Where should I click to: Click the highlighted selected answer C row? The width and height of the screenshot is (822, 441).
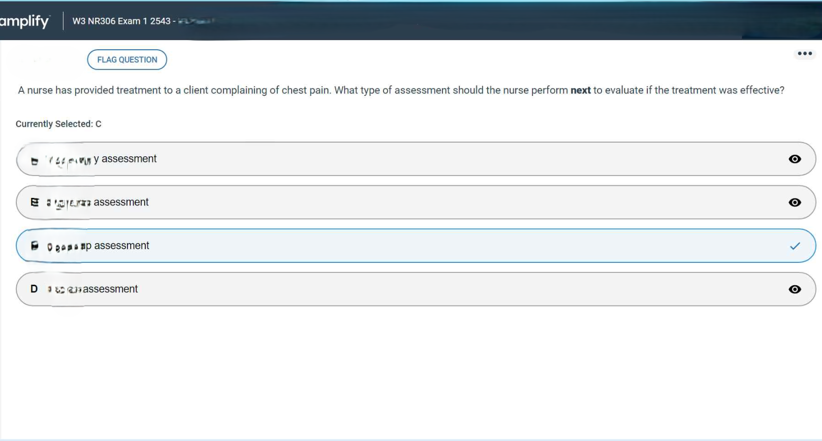coord(356,246)
